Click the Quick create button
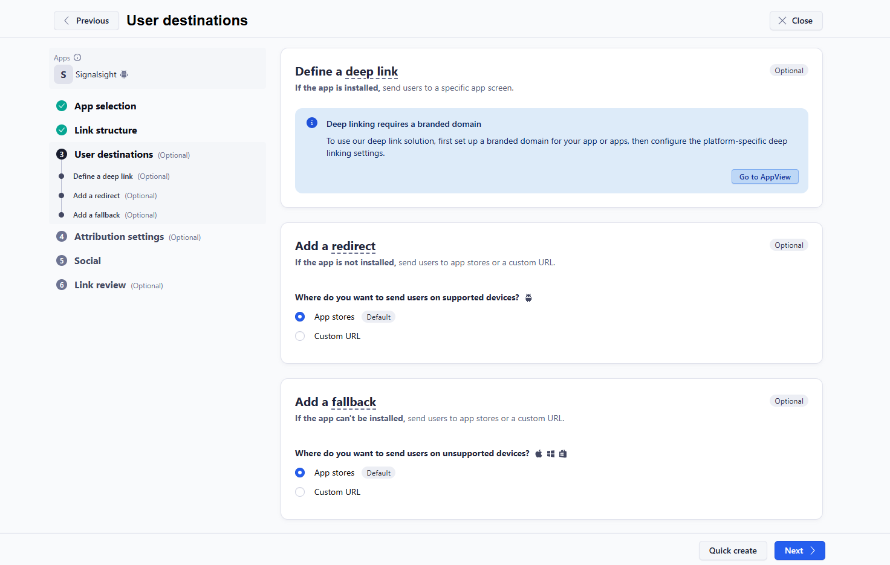890x565 pixels. 733,550
